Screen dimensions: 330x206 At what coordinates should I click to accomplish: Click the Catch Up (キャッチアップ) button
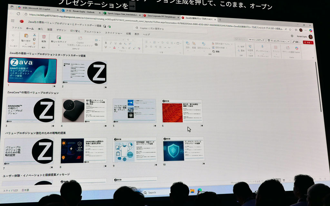256,40
